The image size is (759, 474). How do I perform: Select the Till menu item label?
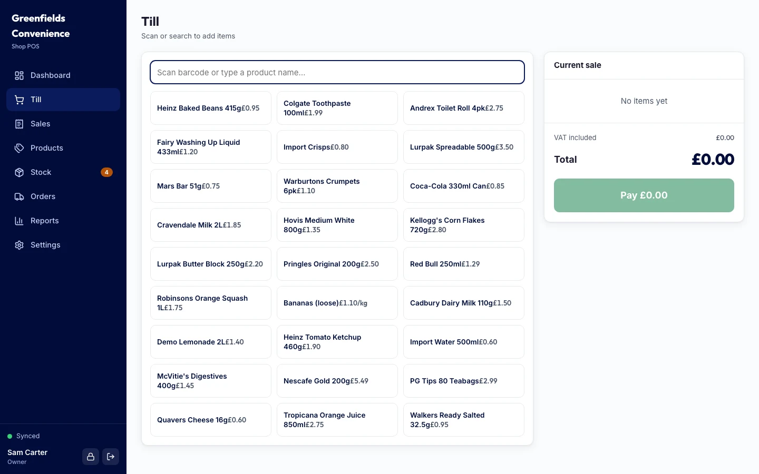(36, 100)
